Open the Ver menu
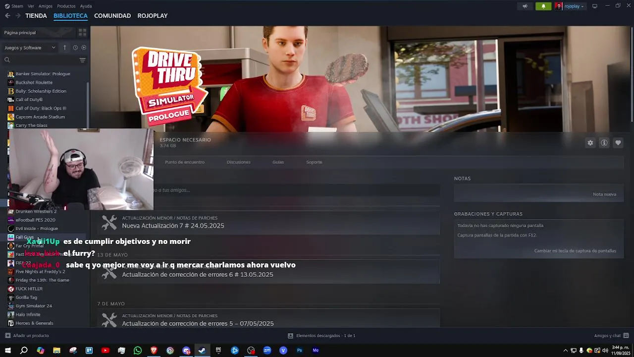 pos(31,6)
